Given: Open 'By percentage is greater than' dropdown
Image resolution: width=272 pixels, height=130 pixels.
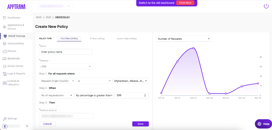Looking at the screenshot, I should (x=94, y=95).
